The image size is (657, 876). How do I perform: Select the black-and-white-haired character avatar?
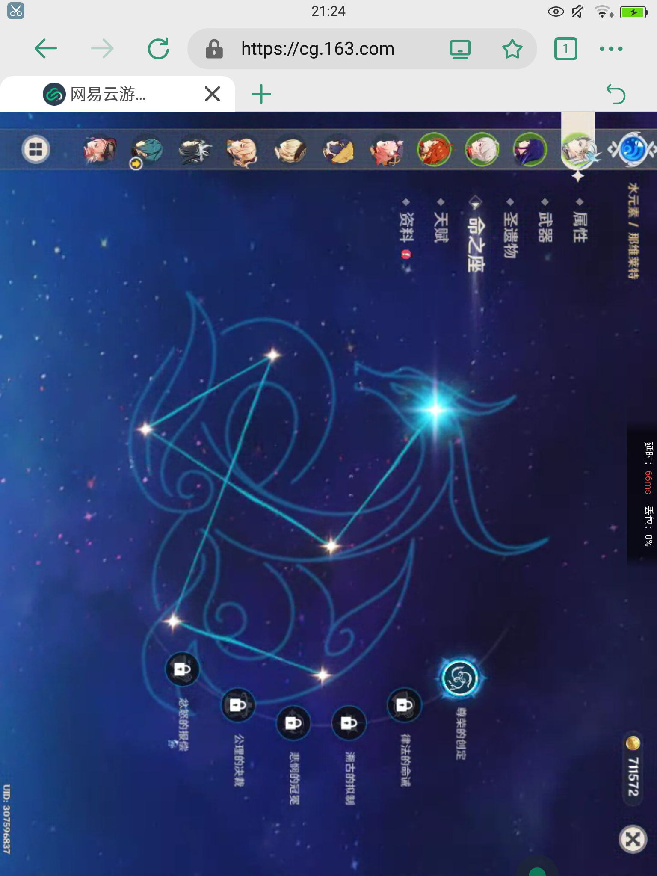(195, 151)
